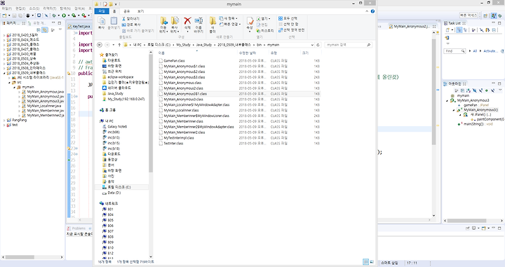The image size is (505, 267).
Task: Switch Explorer to details view at bottom right
Action: click(365, 262)
